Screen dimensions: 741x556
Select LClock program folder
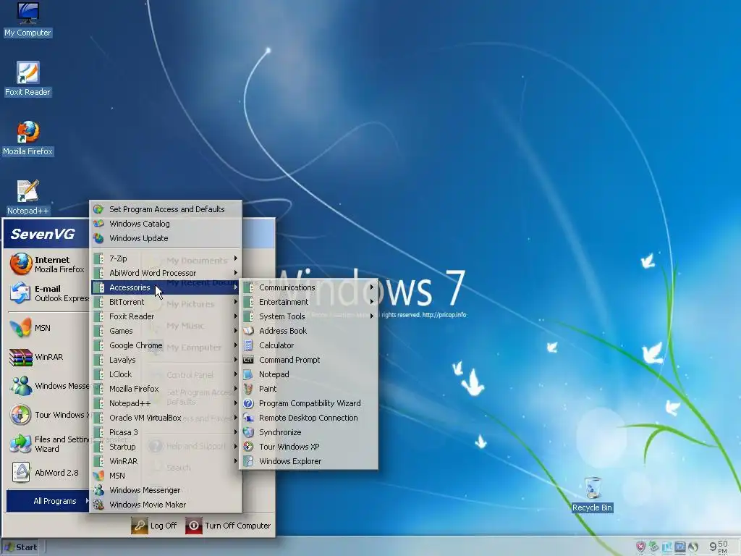point(166,374)
